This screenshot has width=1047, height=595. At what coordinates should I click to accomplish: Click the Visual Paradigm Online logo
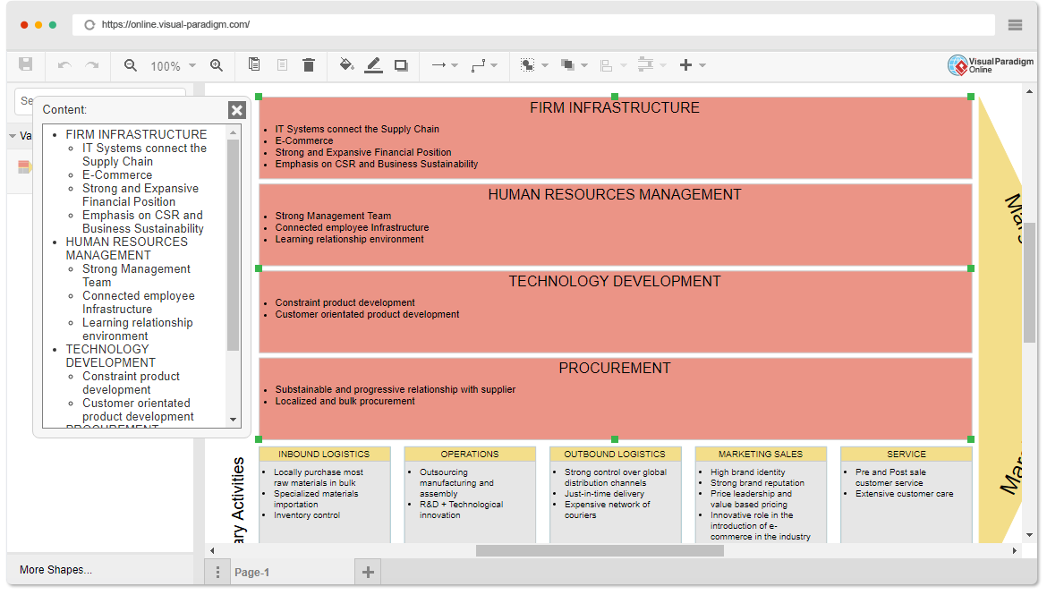point(991,64)
